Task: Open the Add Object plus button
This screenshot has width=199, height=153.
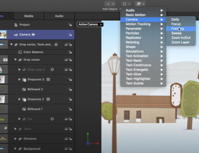Action: tap(110, 4)
